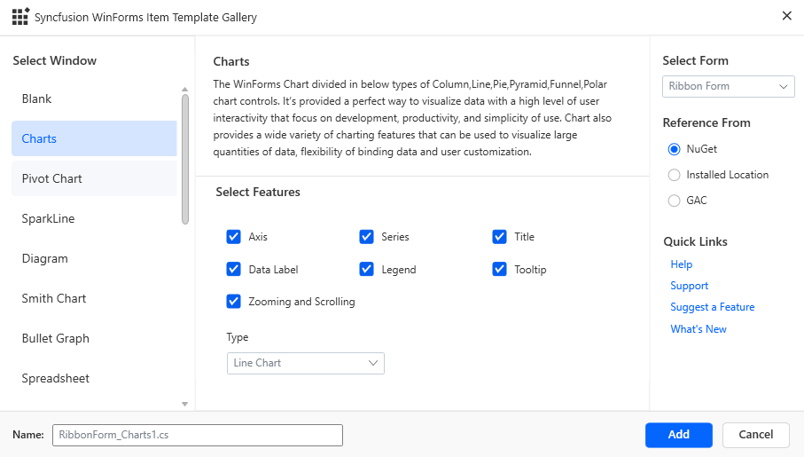Click the window list scrollbar thumb
The image size is (804, 457).
point(185,159)
